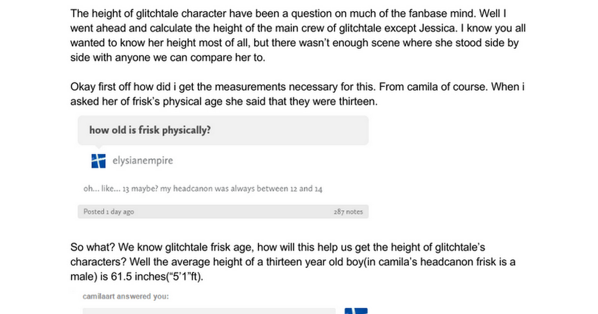Place cursor in "Okay first off" sentence start
The width and height of the screenshot is (598, 314).
72,87
